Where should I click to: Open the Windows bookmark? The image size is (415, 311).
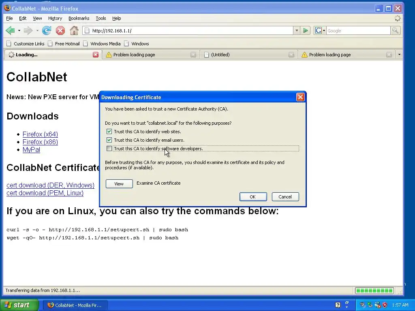(137, 44)
